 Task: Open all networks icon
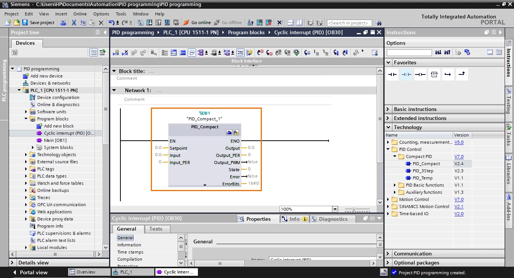[173, 52]
